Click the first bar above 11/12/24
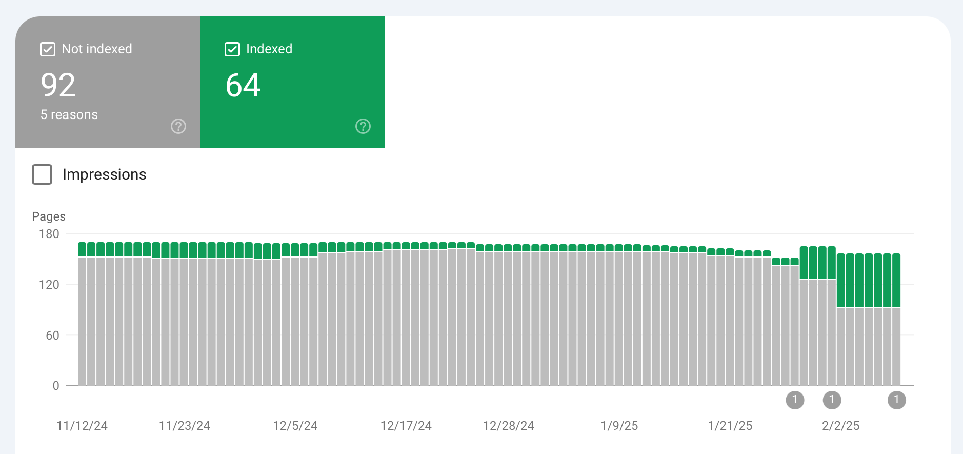 (x=82, y=314)
